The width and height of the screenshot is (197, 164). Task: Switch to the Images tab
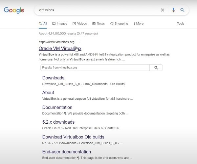pyautogui.click(x=60, y=24)
